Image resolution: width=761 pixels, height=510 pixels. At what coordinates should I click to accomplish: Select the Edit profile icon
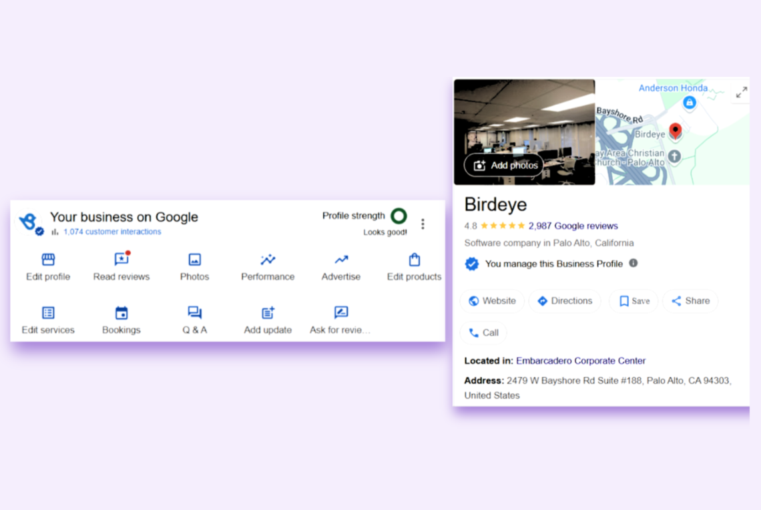47,259
